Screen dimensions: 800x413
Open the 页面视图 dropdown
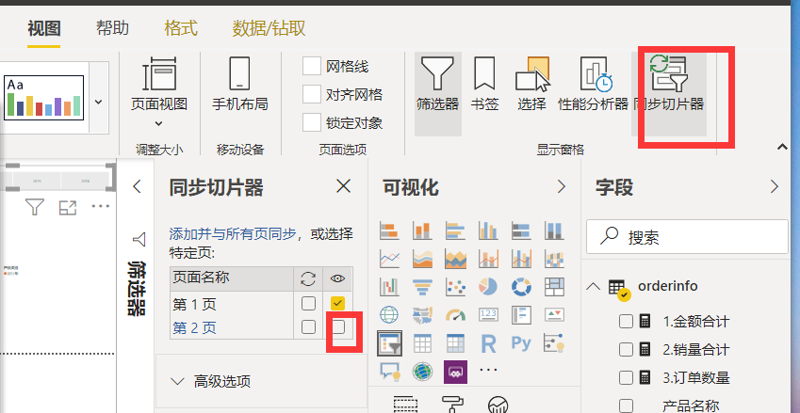(x=158, y=124)
